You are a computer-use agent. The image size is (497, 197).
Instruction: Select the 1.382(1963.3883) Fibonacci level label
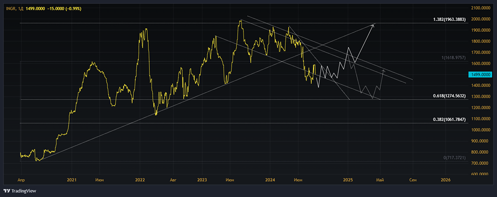(x=449, y=20)
